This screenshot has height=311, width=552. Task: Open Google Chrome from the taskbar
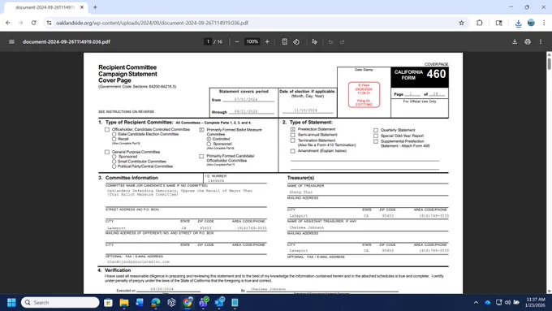188,303
